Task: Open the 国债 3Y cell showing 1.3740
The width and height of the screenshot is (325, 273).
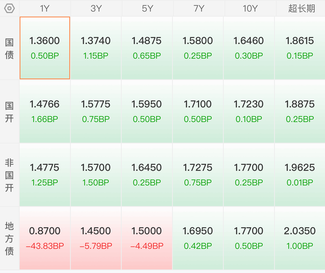Action: coord(96,48)
